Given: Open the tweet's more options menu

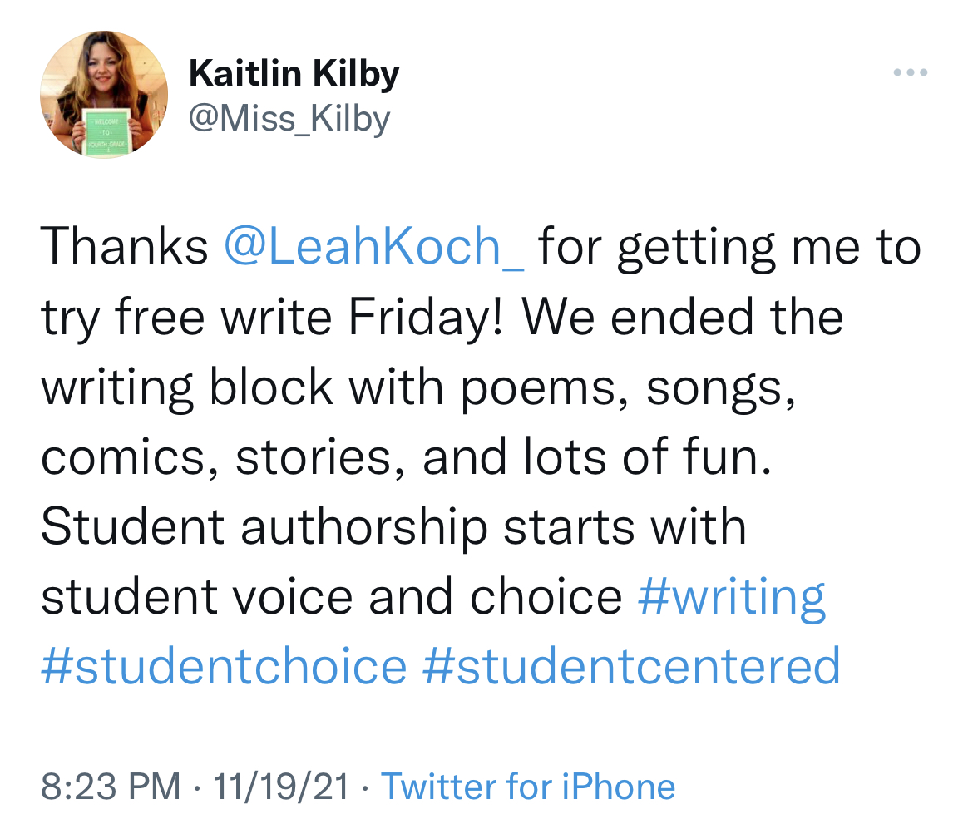Looking at the screenshot, I should pyautogui.click(x=910, y=73).
